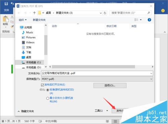Click the file list horizontal scrollbar thumb
Viewport: 168px width, 124px height.
click(x=93, y=67)
